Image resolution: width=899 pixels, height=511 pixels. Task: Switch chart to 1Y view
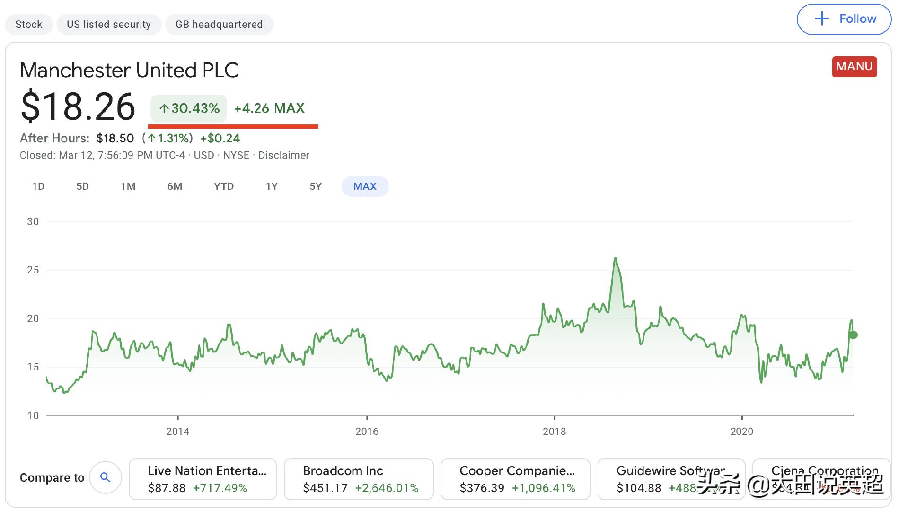point(272,186)
